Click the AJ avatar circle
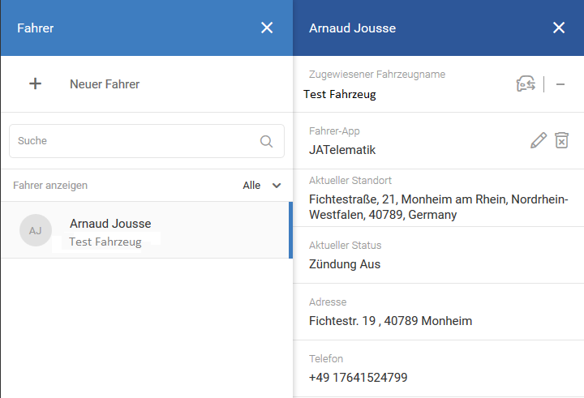The width and height of the screenshot is (584, 398). 36,231
